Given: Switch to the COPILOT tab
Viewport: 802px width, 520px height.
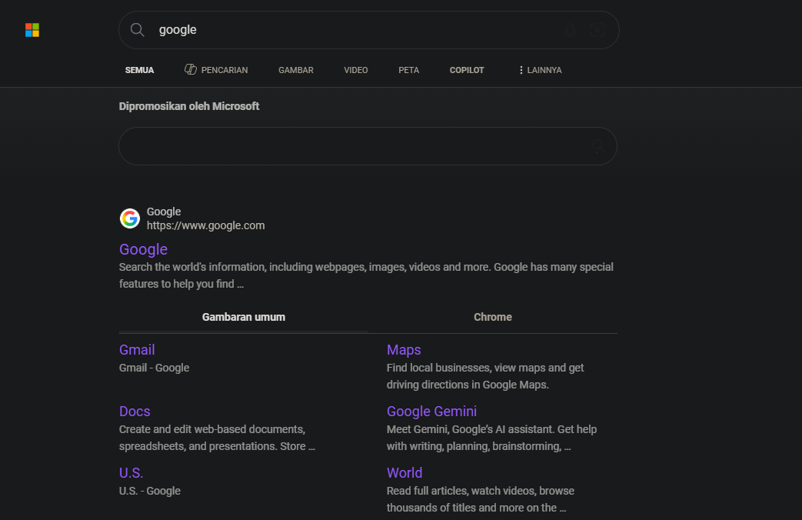Looking at the screenshot, I should click(x=467, y=70).
